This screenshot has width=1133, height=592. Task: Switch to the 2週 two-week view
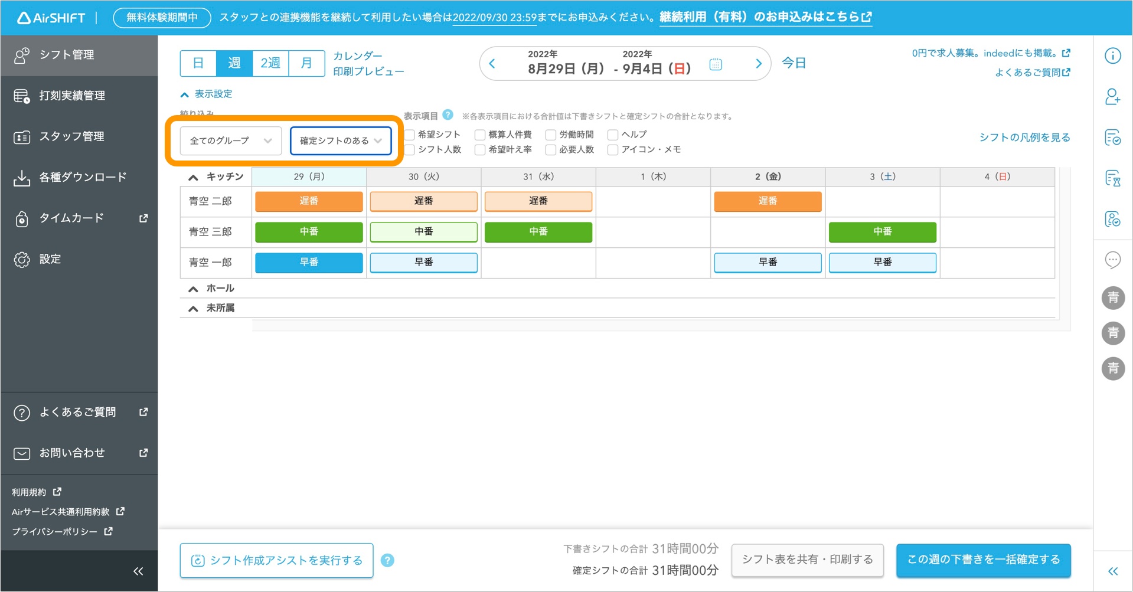(270, 63)
